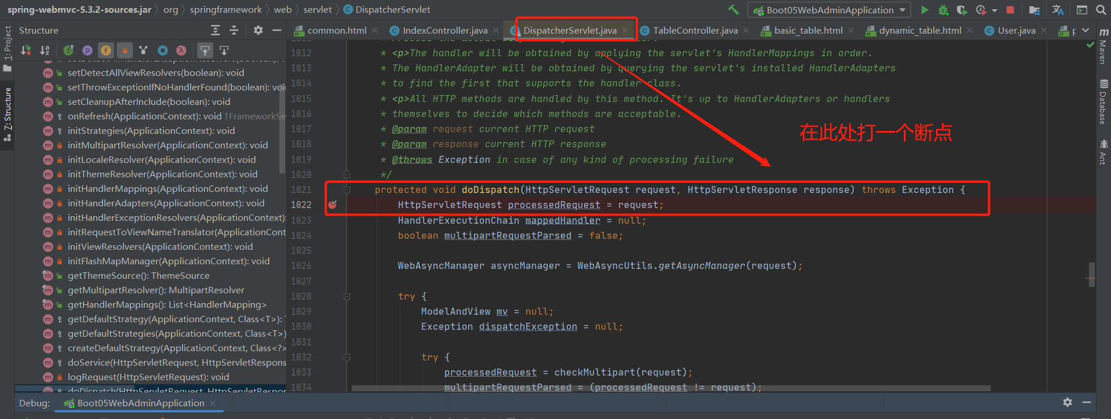
Task: Click the Z: Structure stripe button
Action: (8, 114)
